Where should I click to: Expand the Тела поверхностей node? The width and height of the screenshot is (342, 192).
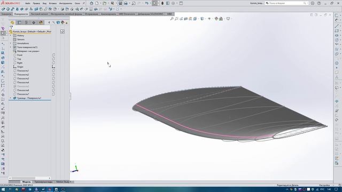[11, 47]
